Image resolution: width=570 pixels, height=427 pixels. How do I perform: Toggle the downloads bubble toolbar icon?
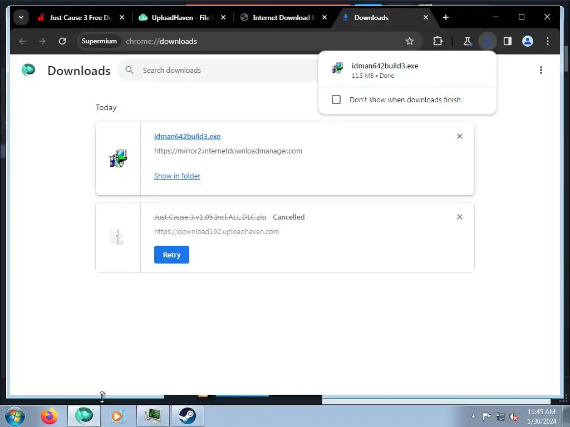coord(488,41)
